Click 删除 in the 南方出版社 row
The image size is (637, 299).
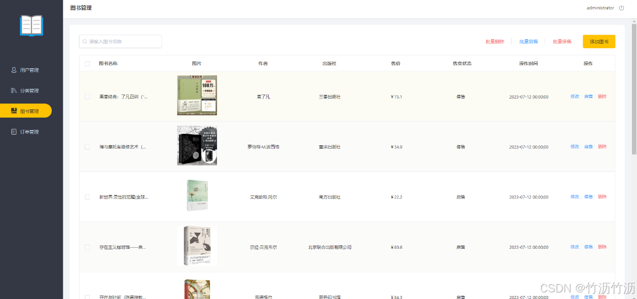point(602,197)
